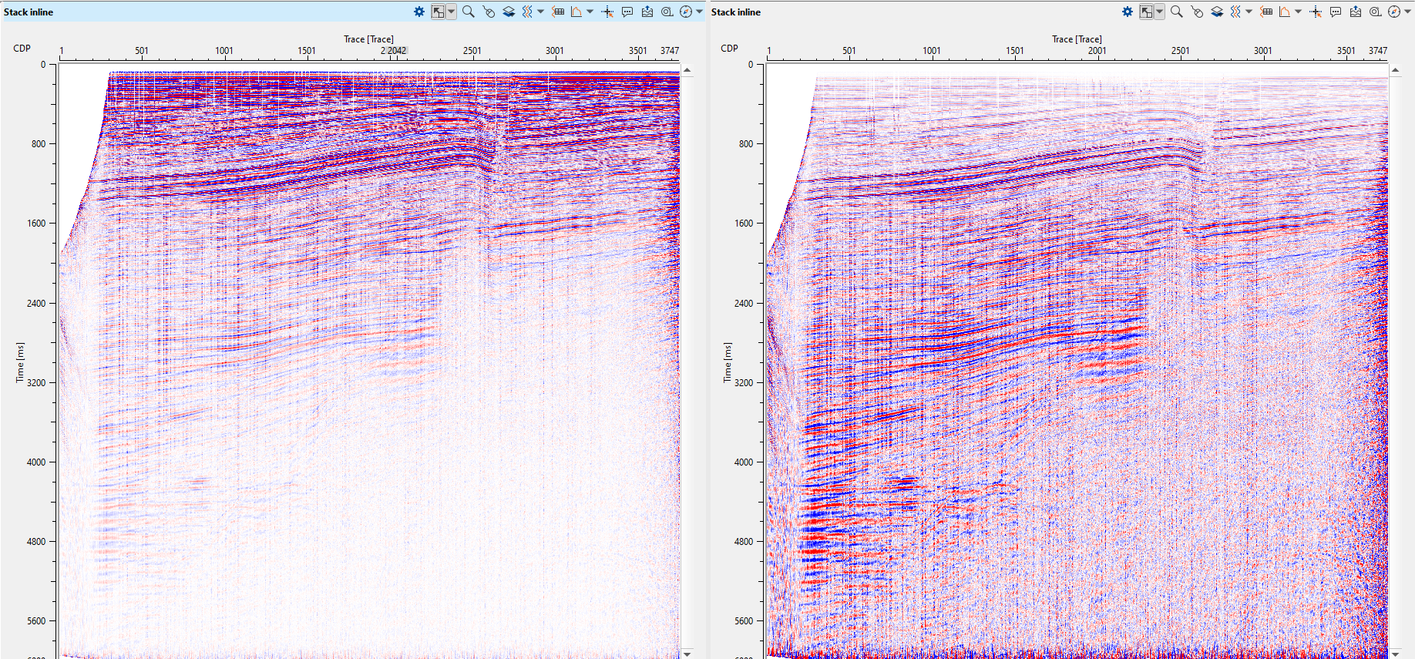The width and height of the screenshot is (1415, 659).
Task: Activate crosshair picking tool in right panel
Action: pos(1316,12)
